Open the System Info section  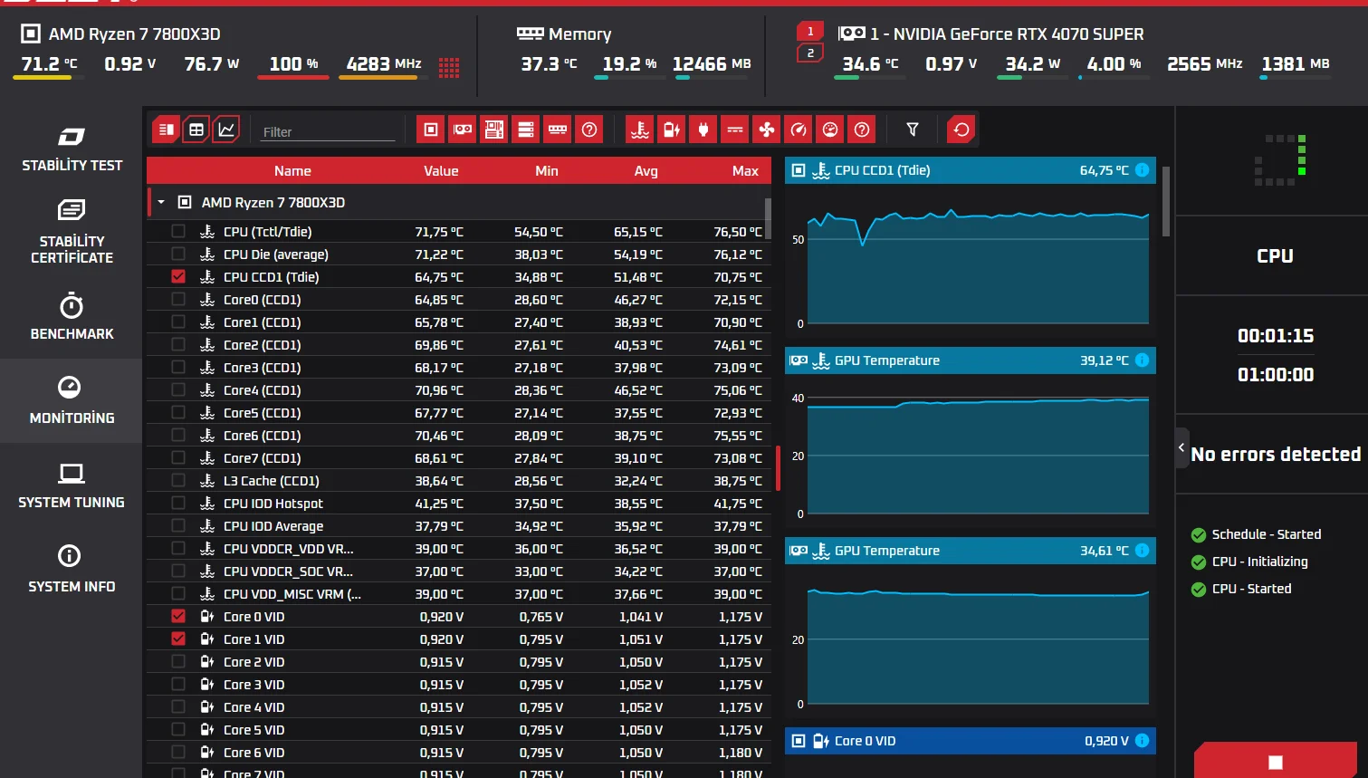[x=72, y=570]
